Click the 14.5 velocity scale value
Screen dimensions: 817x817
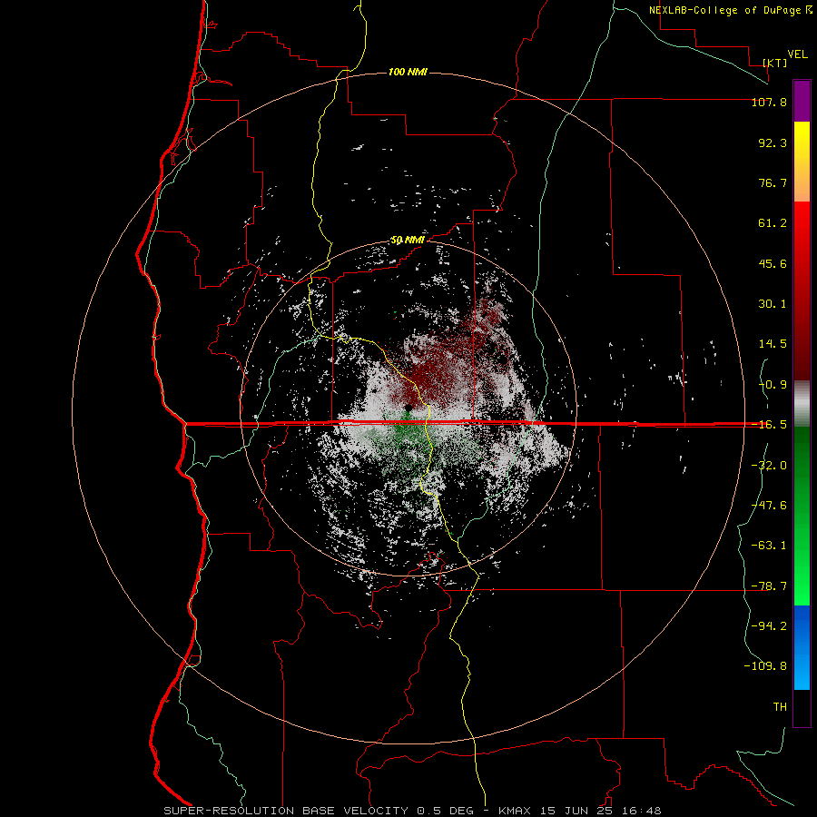point(773,344)
